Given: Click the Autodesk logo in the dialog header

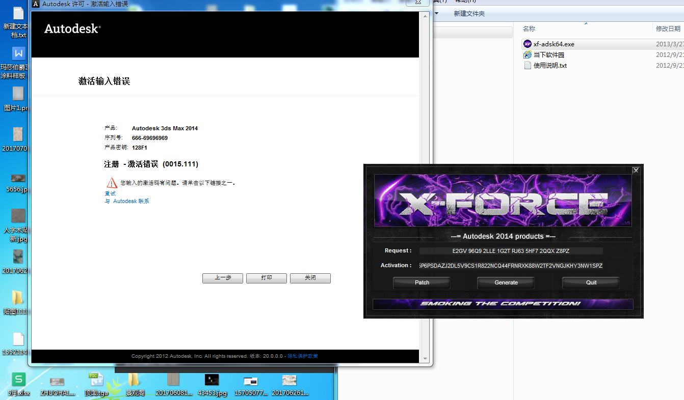Looking at the screenshot, I should pos(72,29).
